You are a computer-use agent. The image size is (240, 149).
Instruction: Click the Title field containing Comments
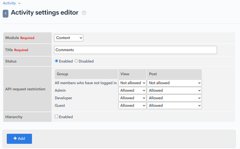pos(136,50)
